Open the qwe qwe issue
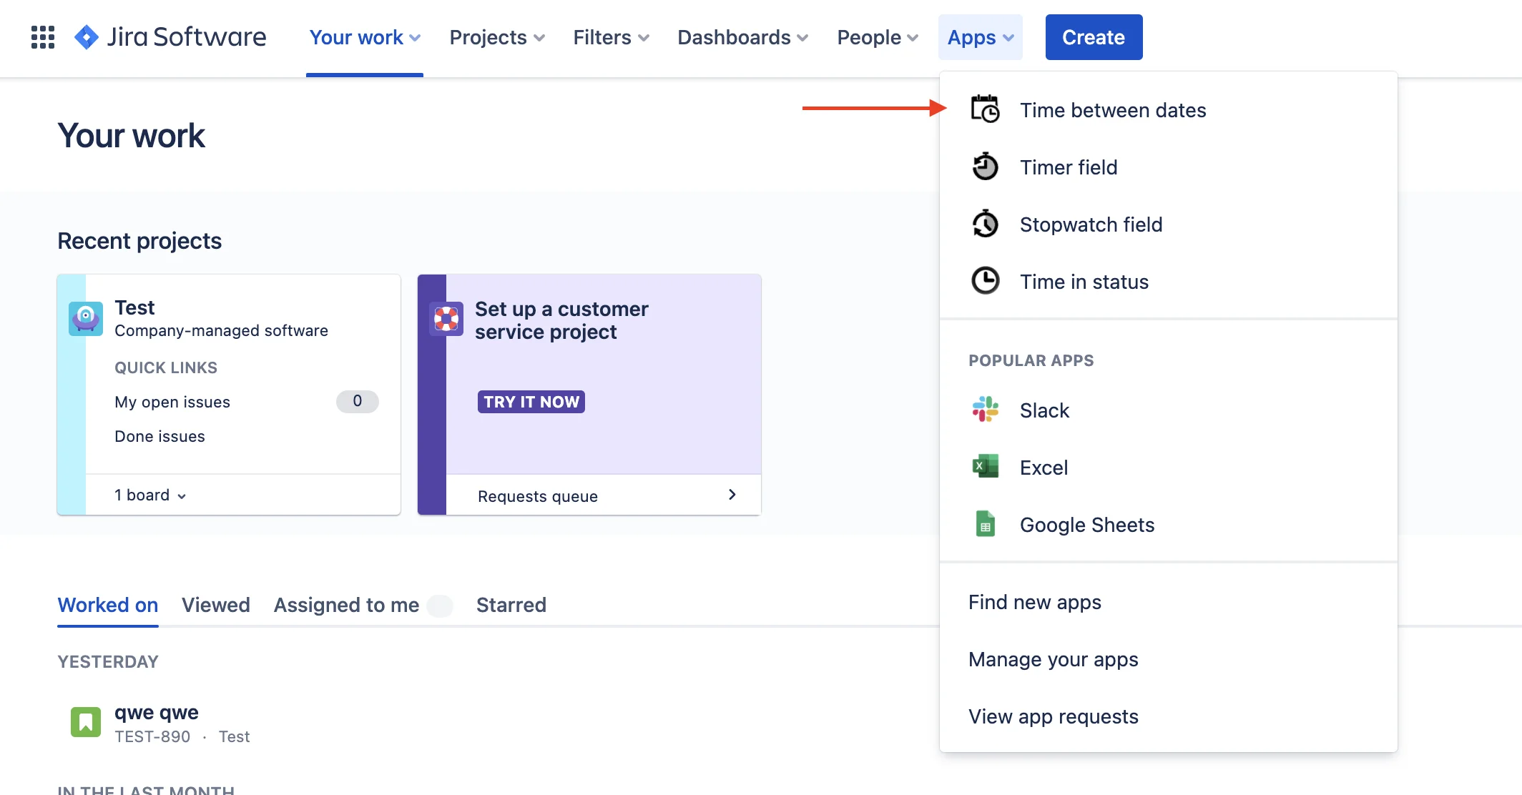 (x=157, y=713)
